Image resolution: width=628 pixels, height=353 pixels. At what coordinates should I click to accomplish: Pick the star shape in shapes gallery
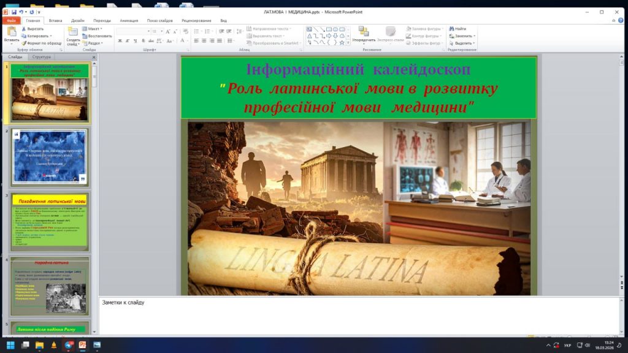coord(342,43)
